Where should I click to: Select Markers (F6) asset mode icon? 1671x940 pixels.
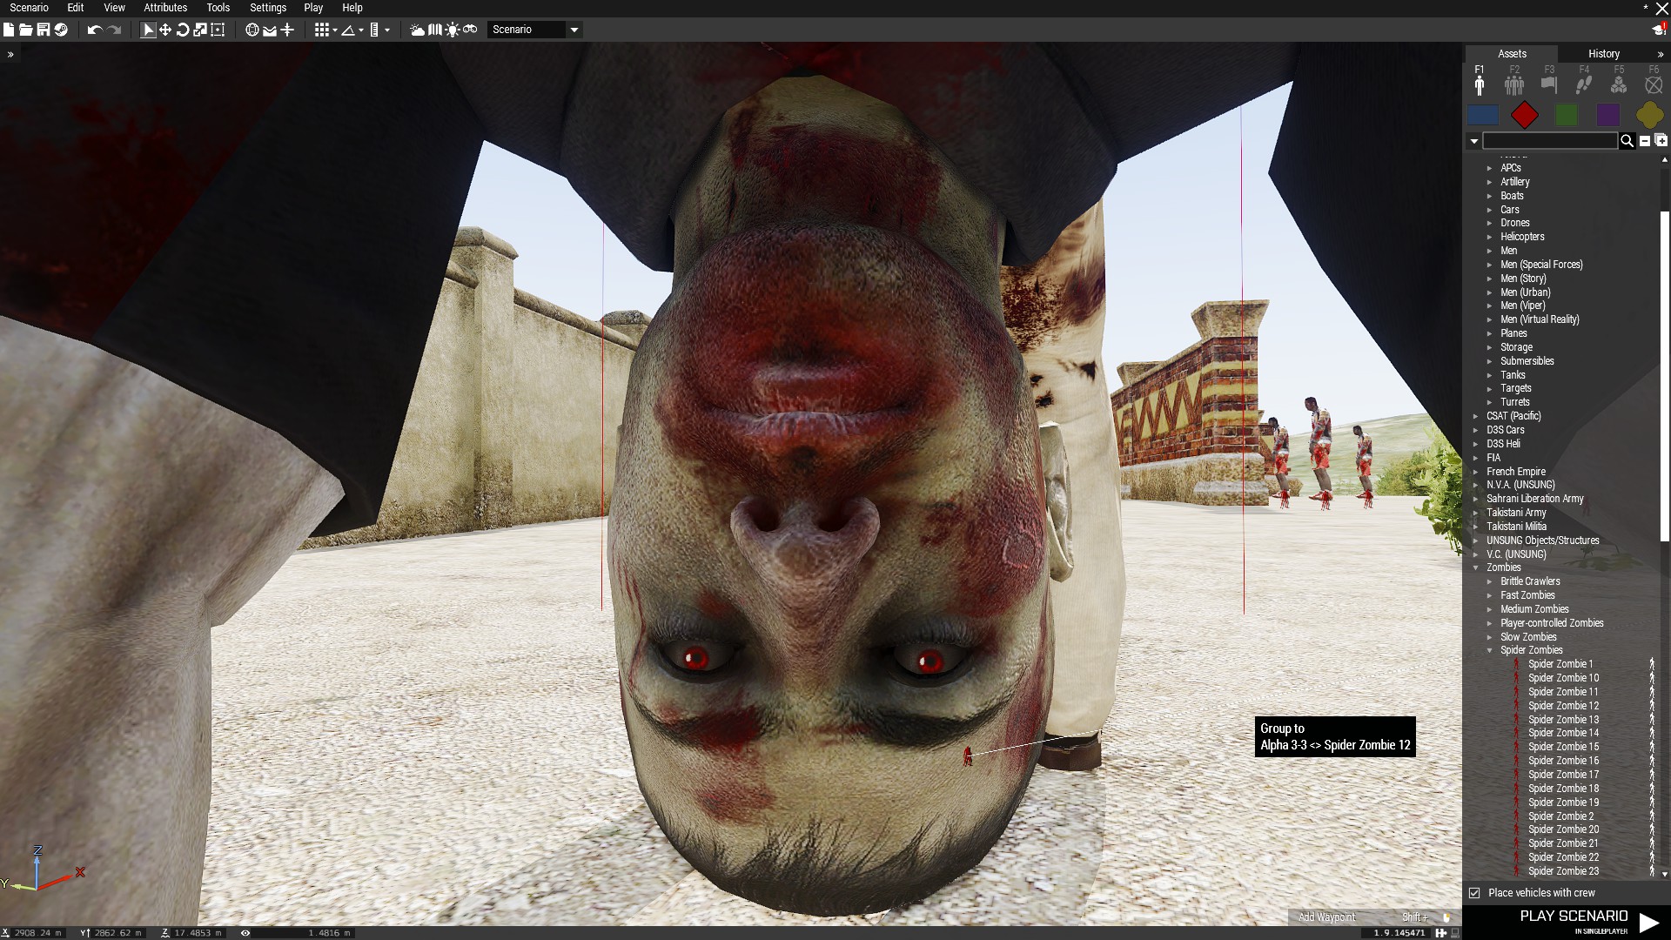pos(1654,84)
